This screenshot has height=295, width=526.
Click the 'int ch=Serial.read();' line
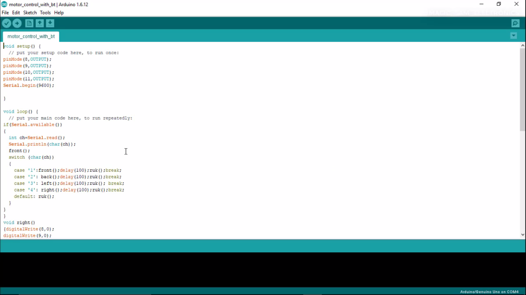point(37,138)
